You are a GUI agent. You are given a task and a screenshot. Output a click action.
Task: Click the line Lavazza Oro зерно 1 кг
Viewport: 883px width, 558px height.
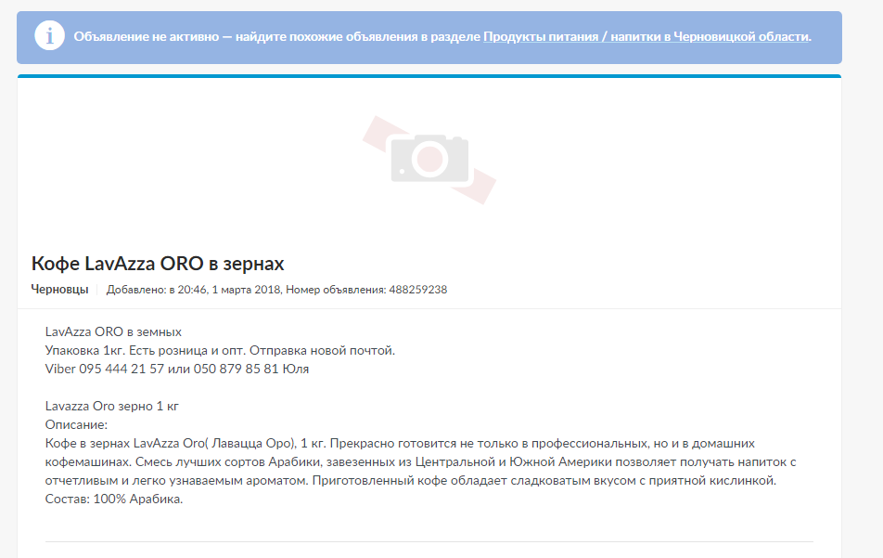[111, 406]
